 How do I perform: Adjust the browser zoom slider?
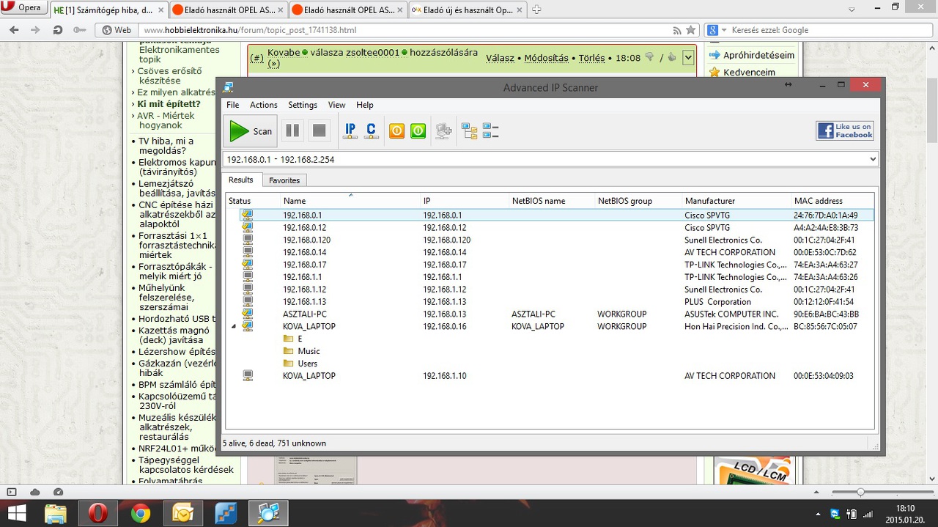(x=860, y=492)
